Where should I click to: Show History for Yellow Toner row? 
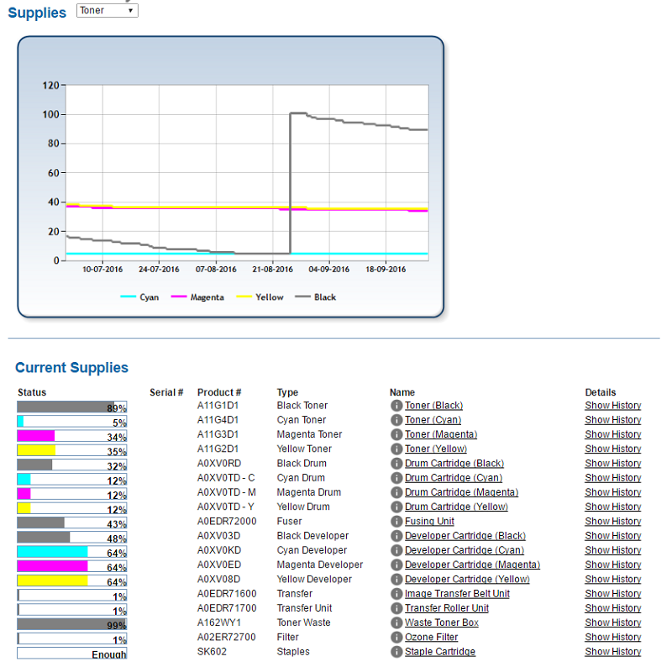613,449
